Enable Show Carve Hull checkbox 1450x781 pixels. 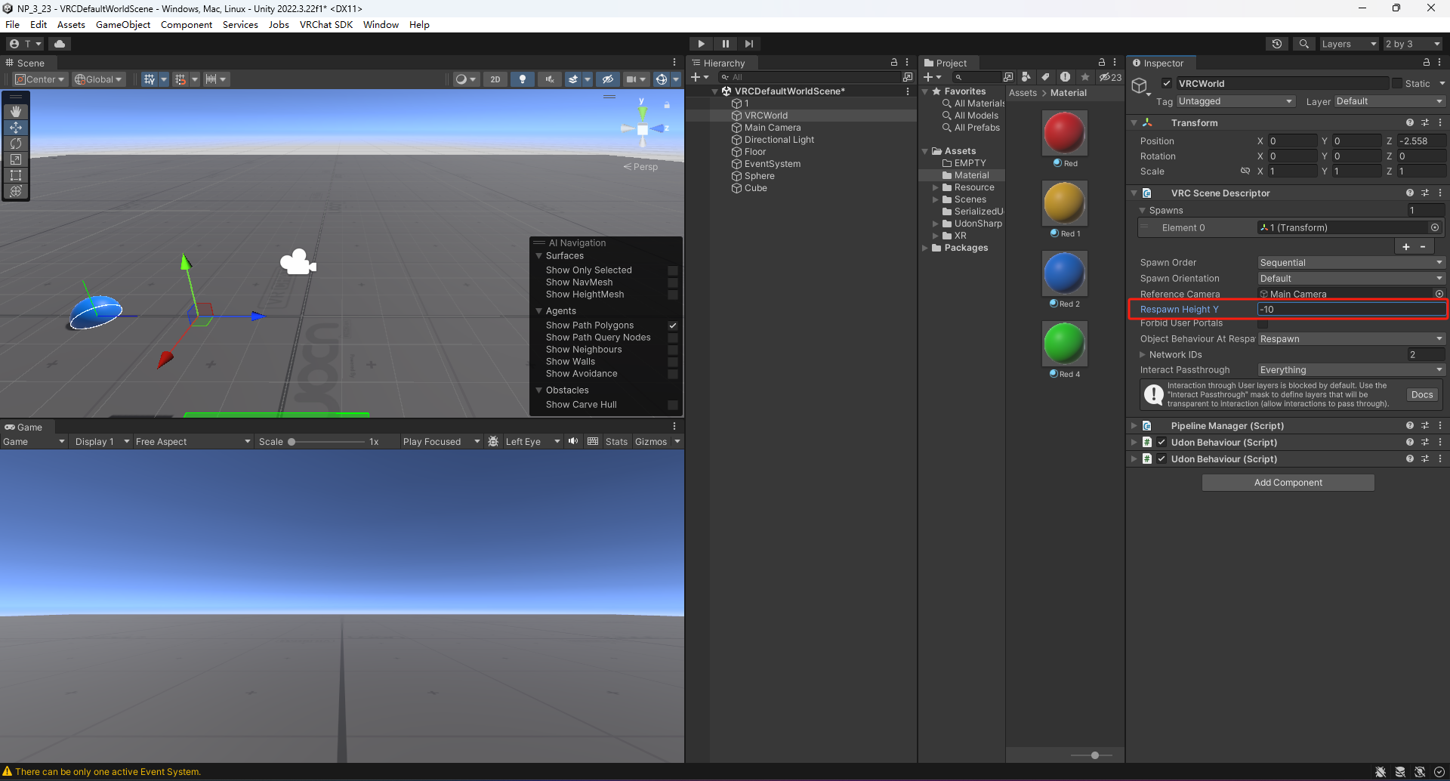coord(673,405)
